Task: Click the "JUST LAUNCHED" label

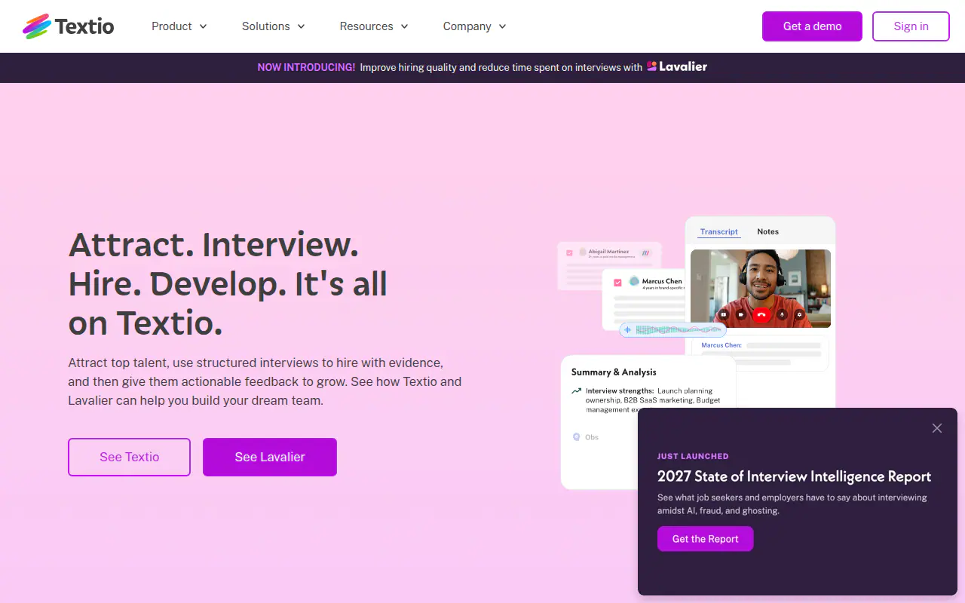Action: [693, 456]
